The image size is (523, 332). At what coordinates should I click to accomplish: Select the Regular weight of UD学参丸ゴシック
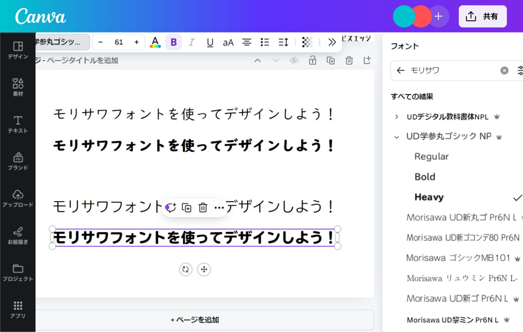pyautogui.click(x=431, y=156)
